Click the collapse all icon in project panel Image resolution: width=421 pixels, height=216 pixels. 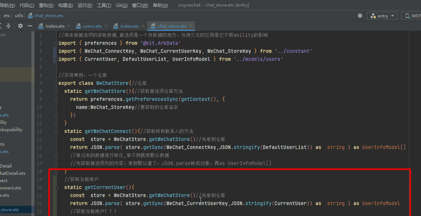(x=8, y=26)
